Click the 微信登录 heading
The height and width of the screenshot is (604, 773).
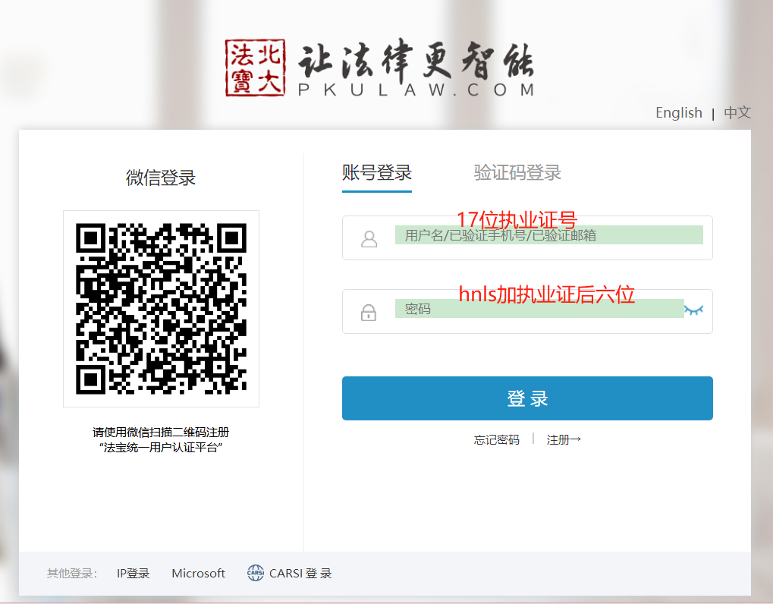[161, 178]
